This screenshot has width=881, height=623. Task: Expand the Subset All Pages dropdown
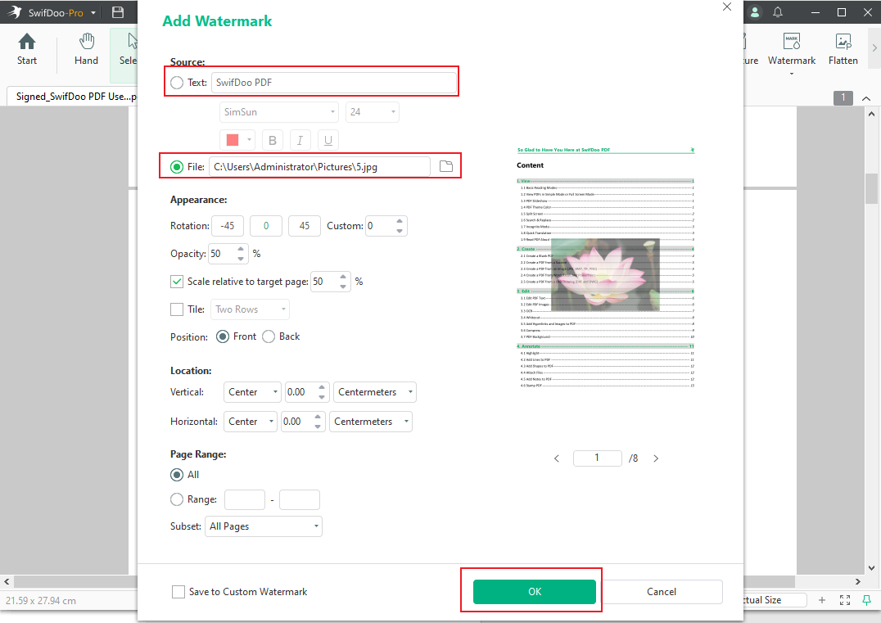[264, 526]
